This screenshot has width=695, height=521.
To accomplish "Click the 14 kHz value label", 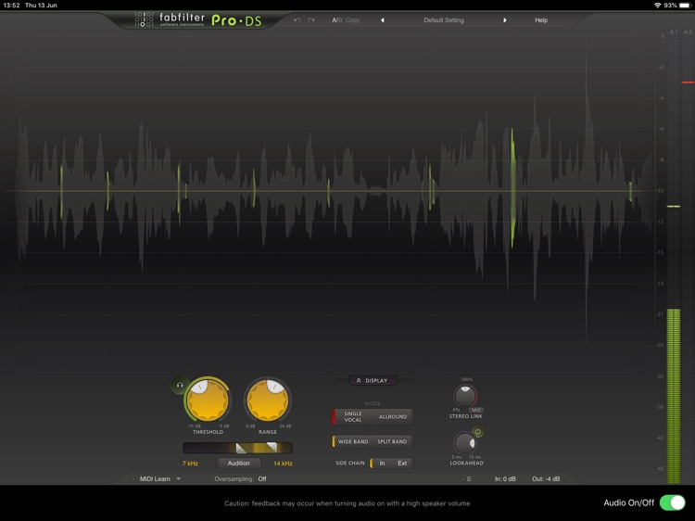I will coord(283,464).
